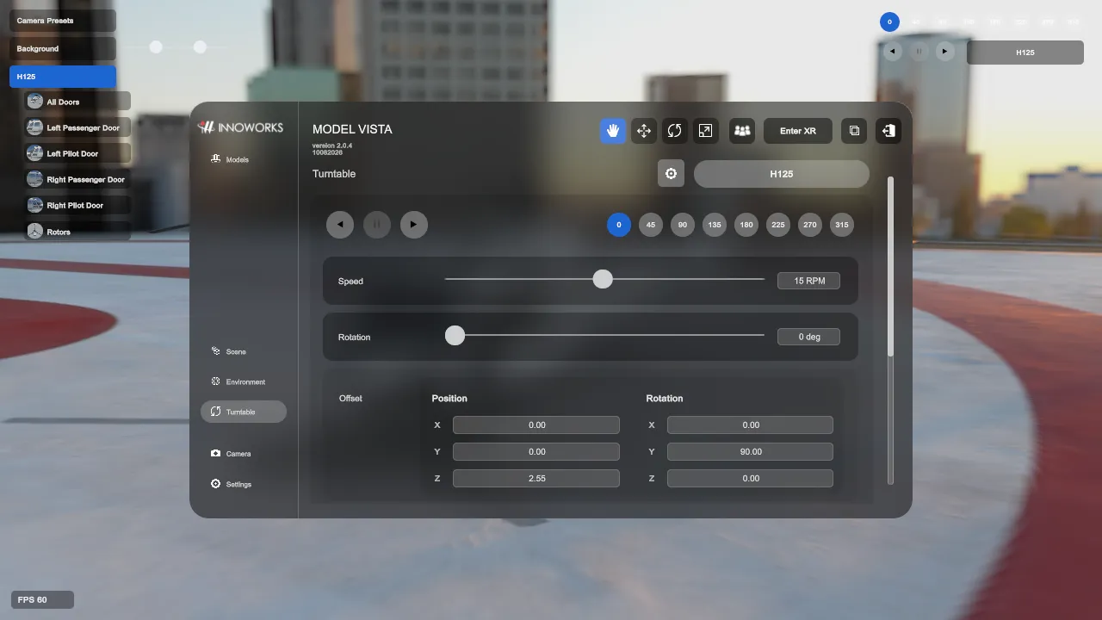1102x620 pixels.
Task: Click the top-right rotate-left playback button
Action: click(x=893, y=52)
